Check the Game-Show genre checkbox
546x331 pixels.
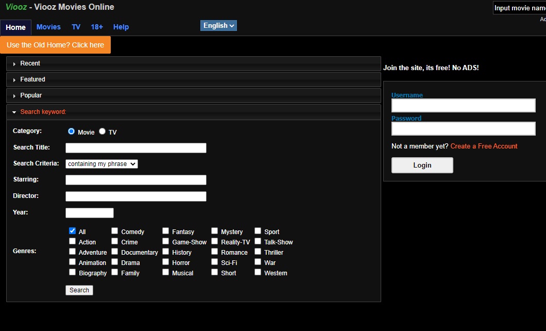coord(166,241)
